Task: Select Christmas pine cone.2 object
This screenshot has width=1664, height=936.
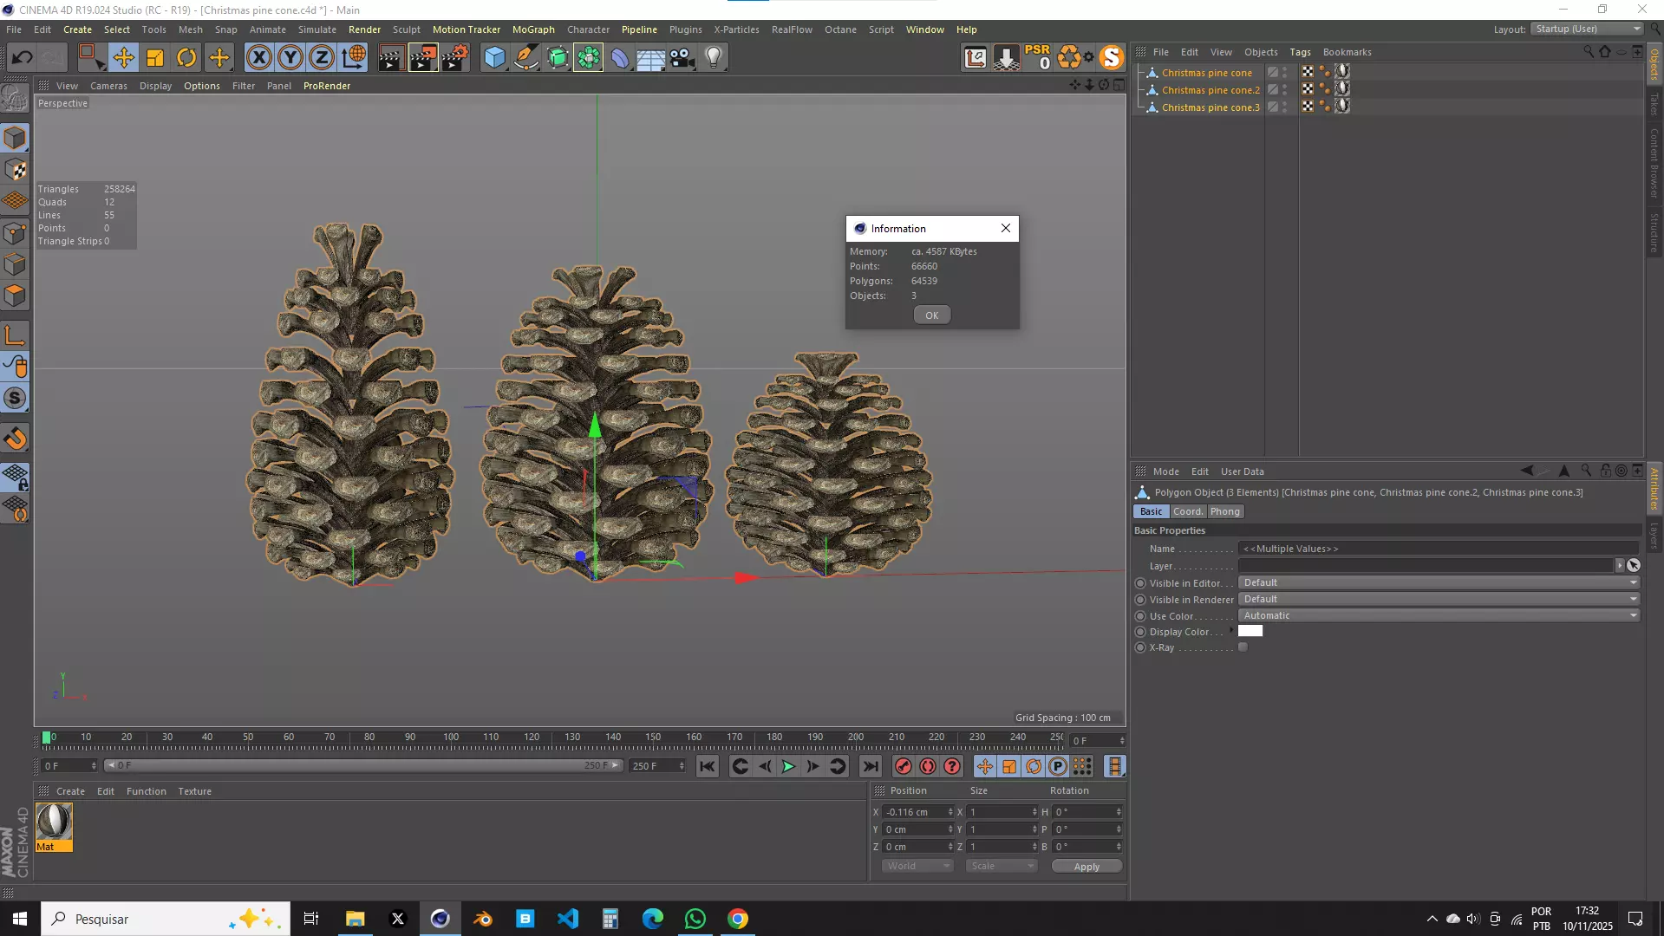Action: (1210, 90)
